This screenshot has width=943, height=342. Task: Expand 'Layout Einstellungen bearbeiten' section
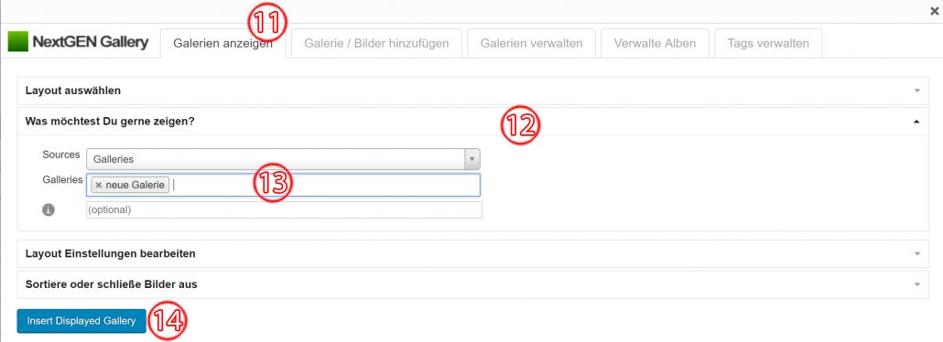coord(473,253)
